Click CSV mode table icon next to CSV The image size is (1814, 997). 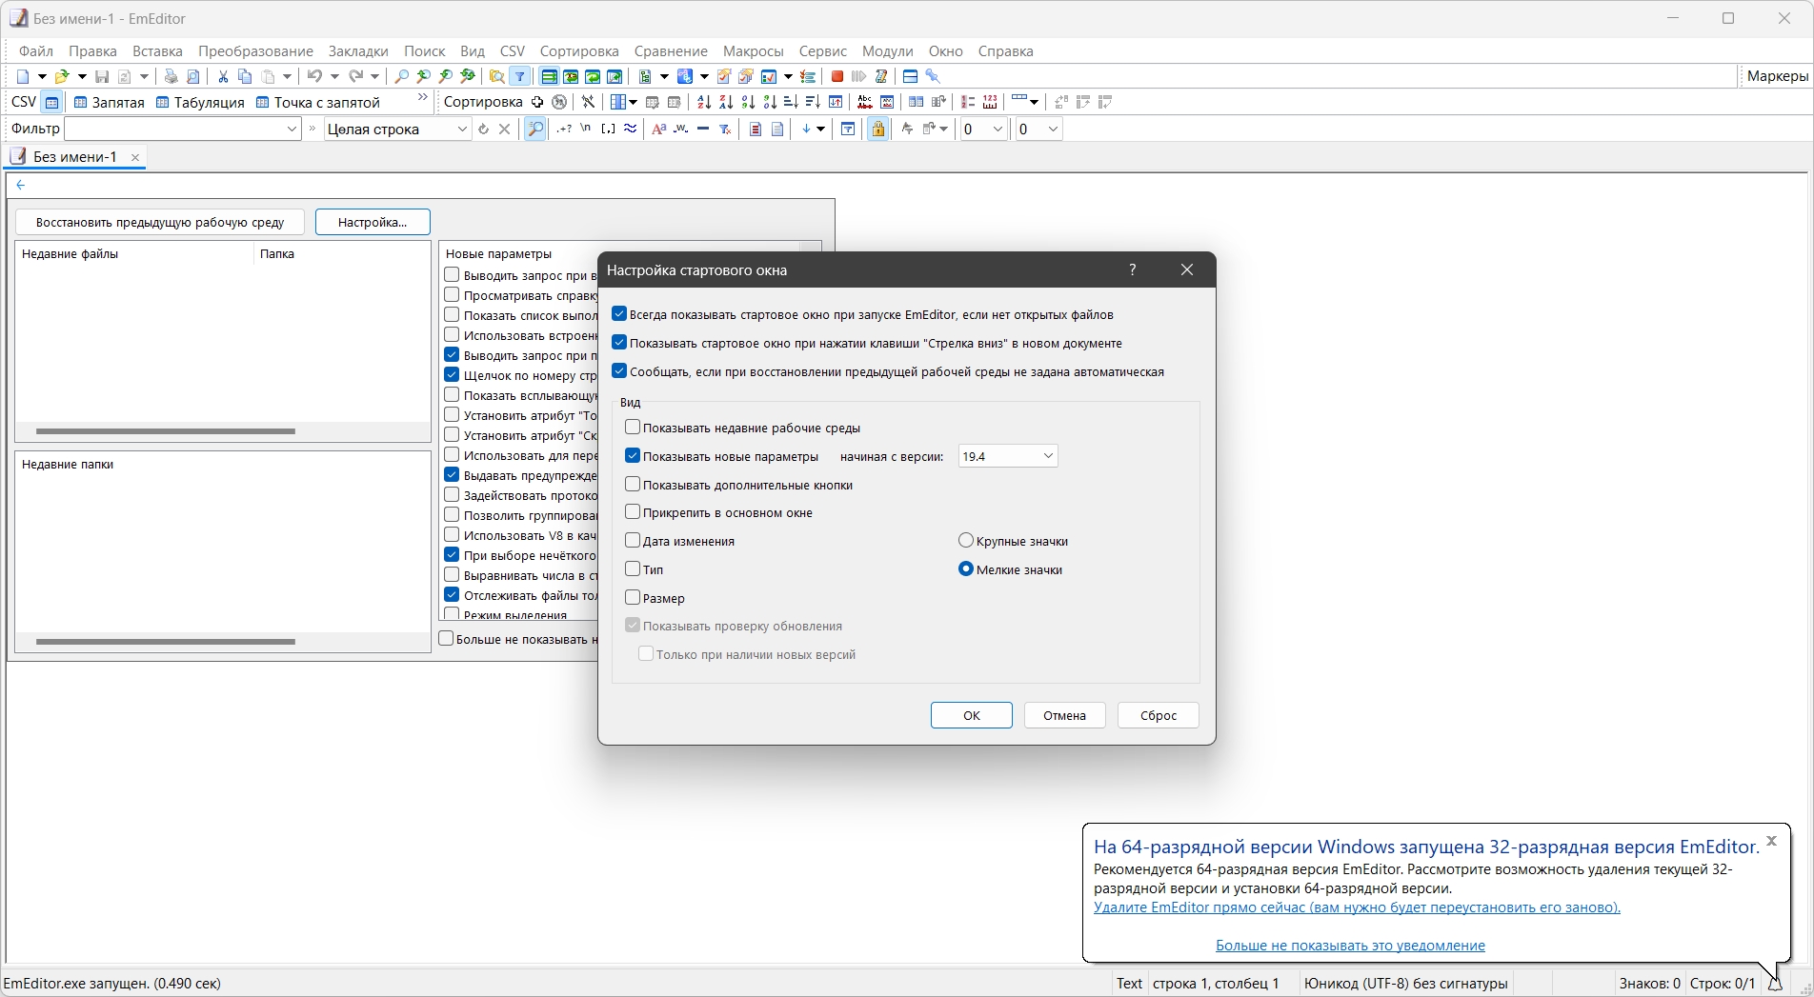tap(52, 102)
